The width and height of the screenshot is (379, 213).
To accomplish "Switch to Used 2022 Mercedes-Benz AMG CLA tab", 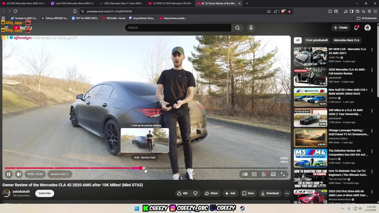I will coord(73,3).
